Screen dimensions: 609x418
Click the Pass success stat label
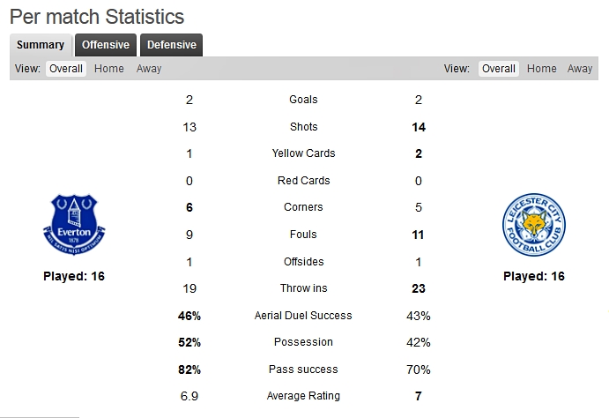point(303,369)
